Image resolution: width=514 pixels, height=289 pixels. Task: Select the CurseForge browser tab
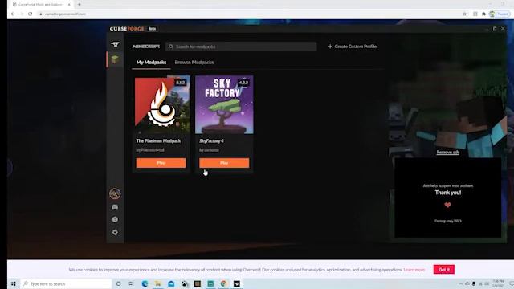pos(41,5)
